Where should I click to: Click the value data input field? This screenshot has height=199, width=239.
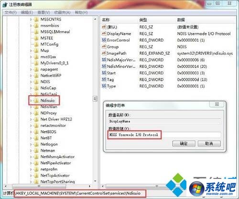point(164,135)
